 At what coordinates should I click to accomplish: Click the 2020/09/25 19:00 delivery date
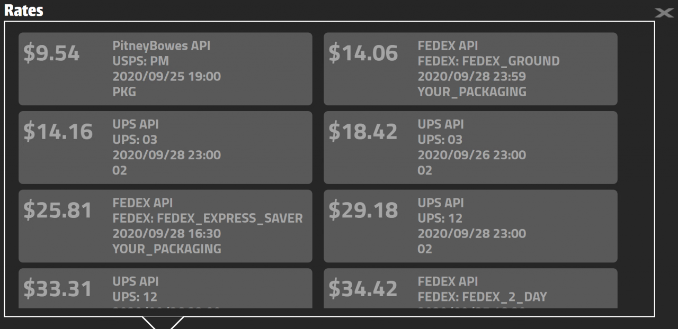[x=167, y=77]
